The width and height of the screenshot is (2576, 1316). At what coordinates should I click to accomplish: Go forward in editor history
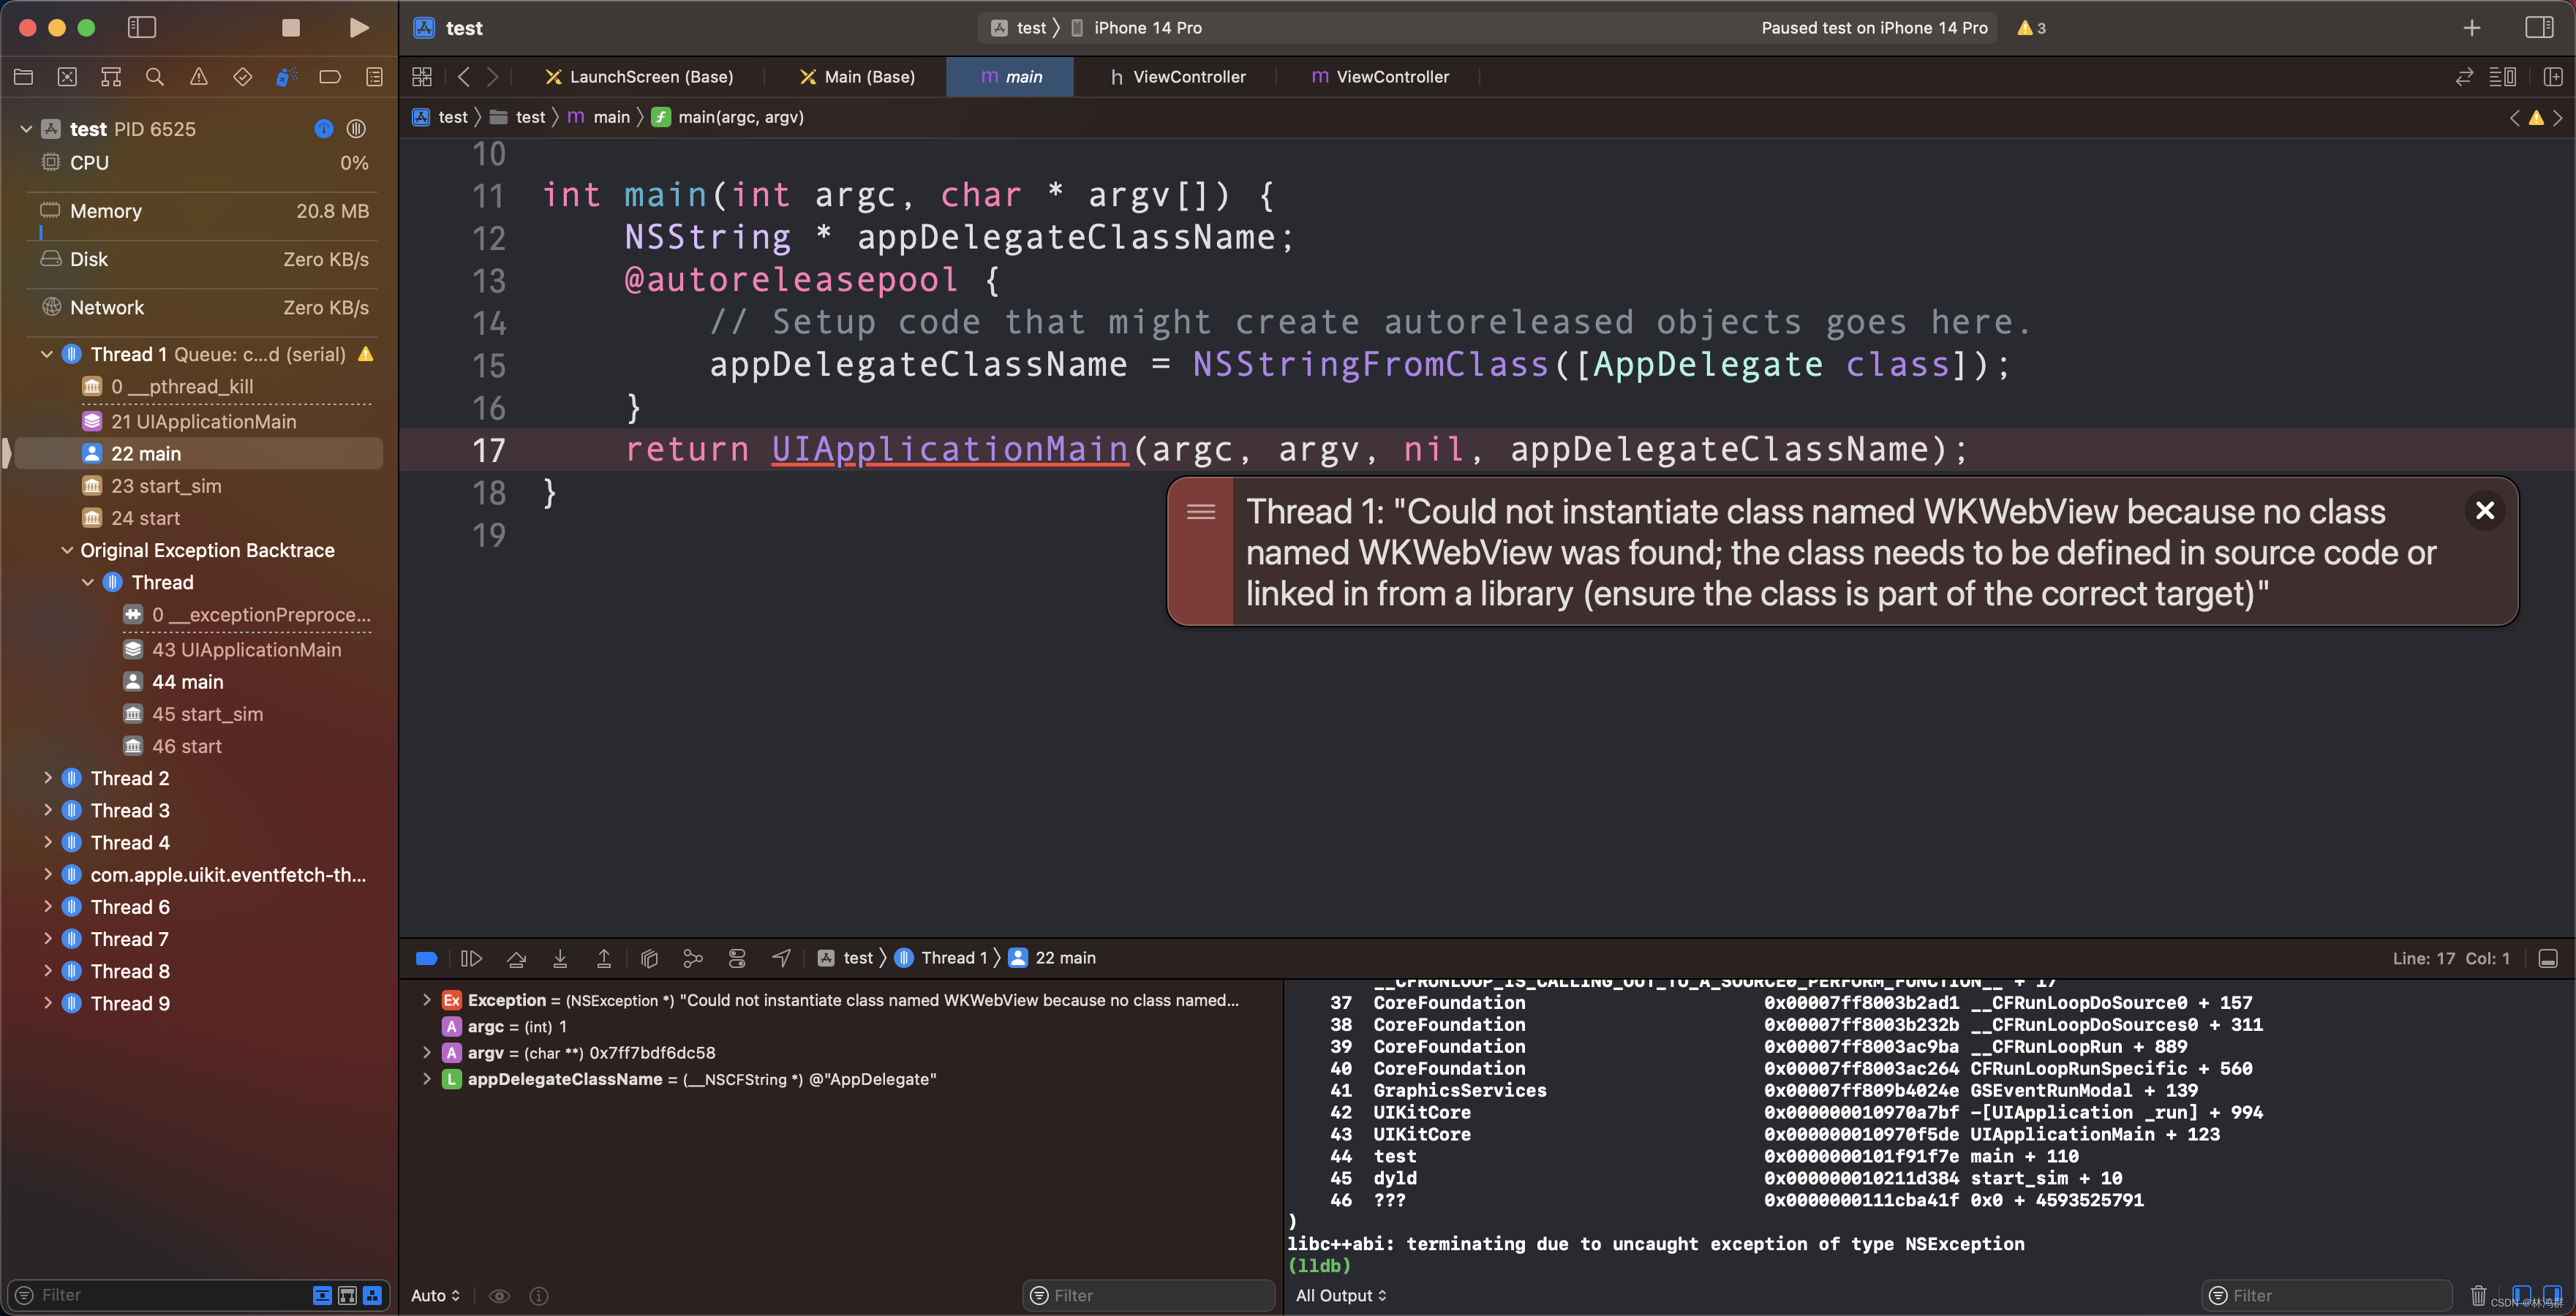pos(492,77)
